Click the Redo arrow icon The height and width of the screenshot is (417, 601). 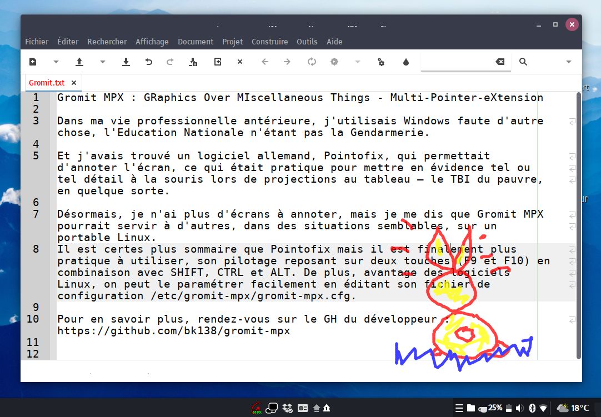(170, 62)
